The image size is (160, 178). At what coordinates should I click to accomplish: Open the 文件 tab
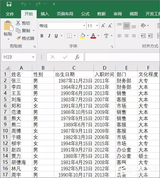pos(10,14)
